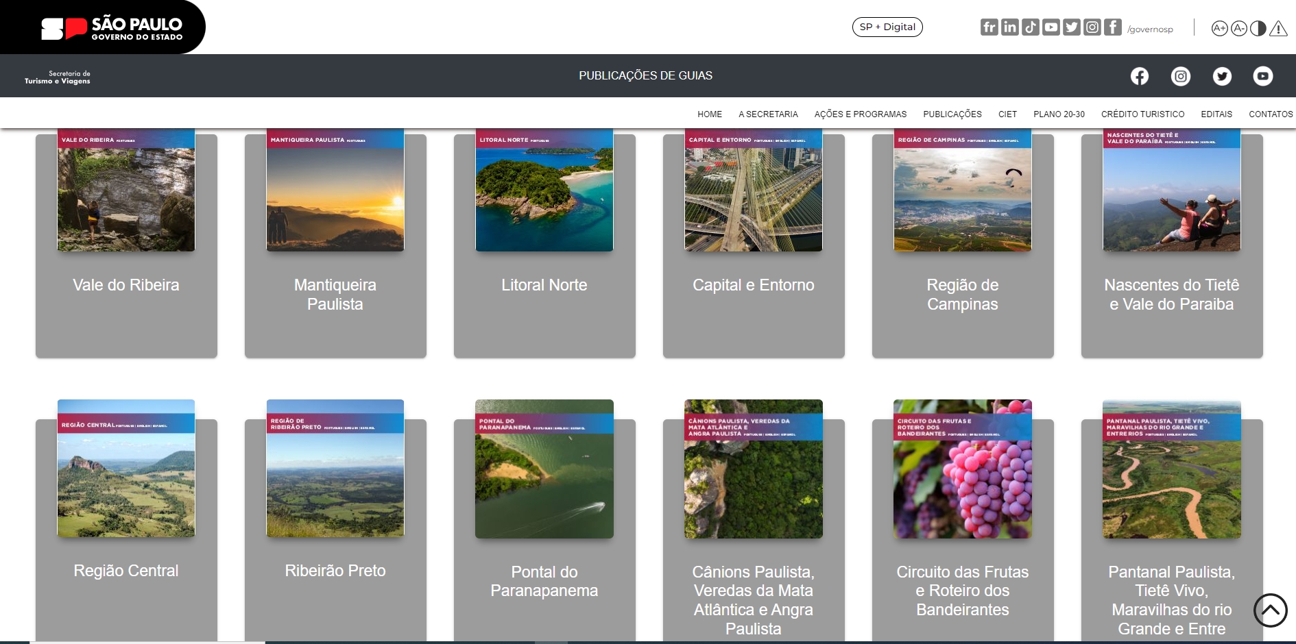The image size is (1296, 644).
Task: Open the white Instagram circle icon
Action: tap(1181, 76)
